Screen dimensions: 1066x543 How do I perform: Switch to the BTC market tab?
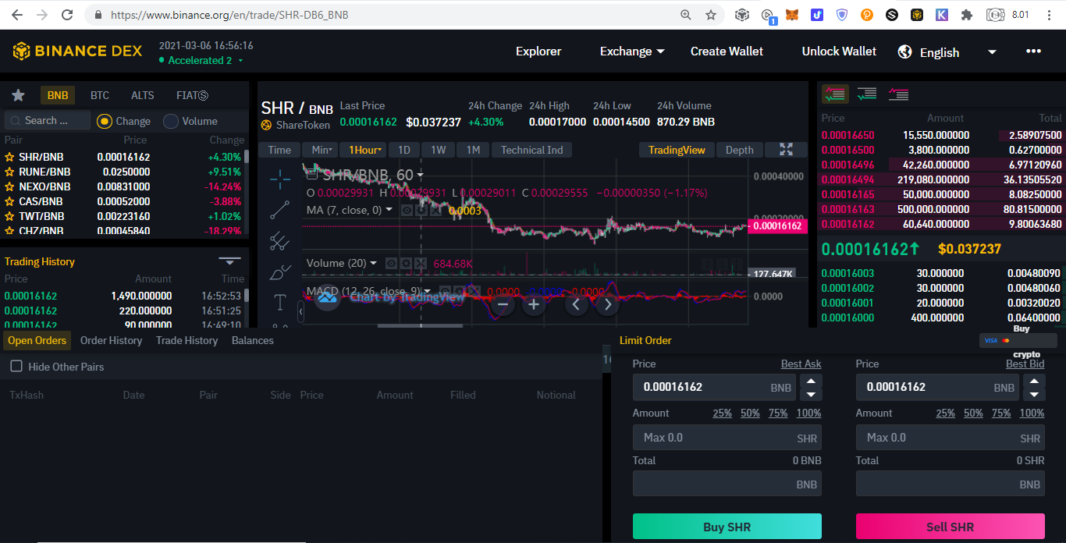(100, 95)
